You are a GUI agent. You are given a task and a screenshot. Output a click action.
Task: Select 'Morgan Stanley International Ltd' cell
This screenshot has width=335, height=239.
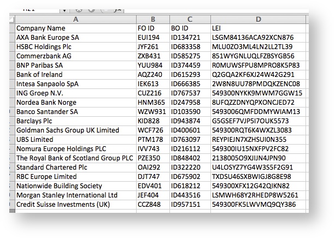[x=75, y=195]
